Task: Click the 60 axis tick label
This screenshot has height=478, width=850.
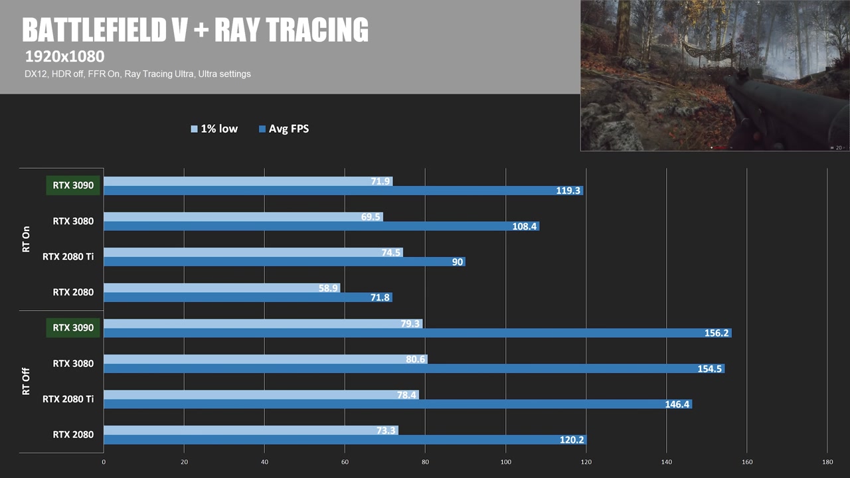Action: click(345, 462)
